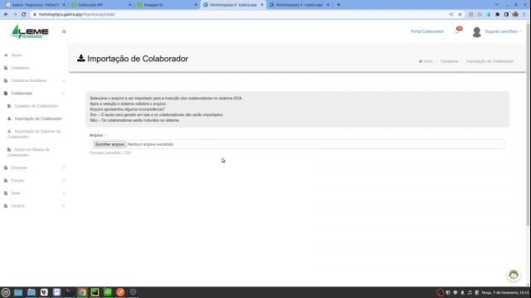Screen dimensions: 531x298
Task: Expand the Função sidebar section
Action: point(34,180)
